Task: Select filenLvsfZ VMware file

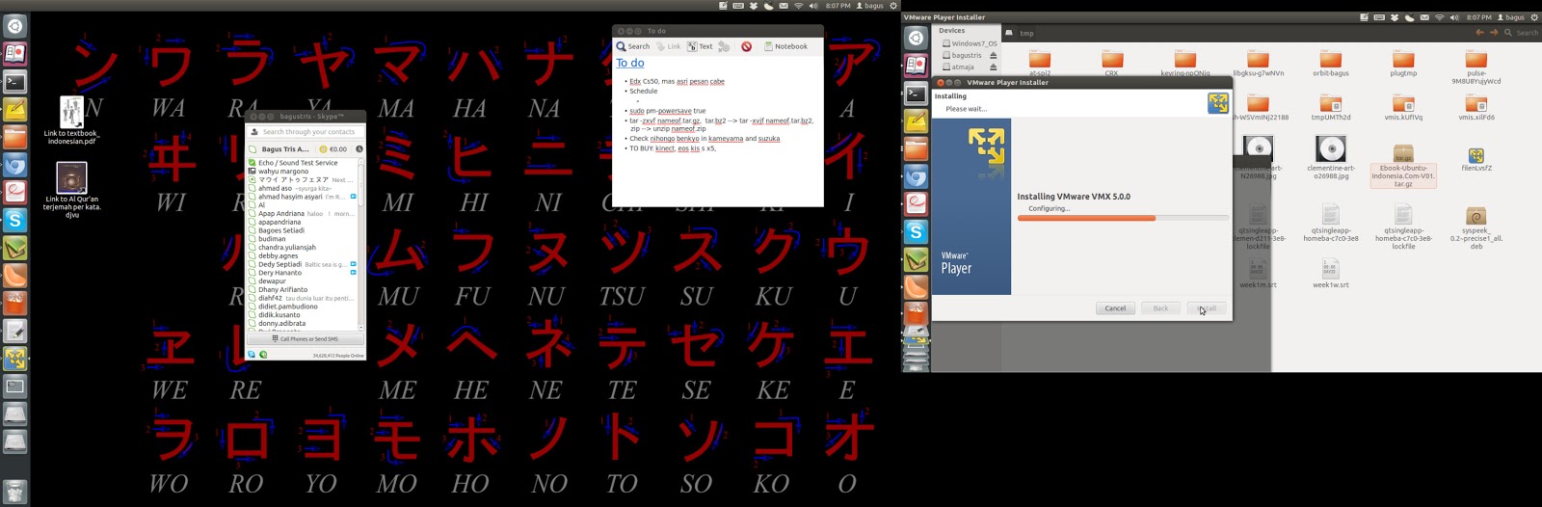Action: [x=1476, y=160]
